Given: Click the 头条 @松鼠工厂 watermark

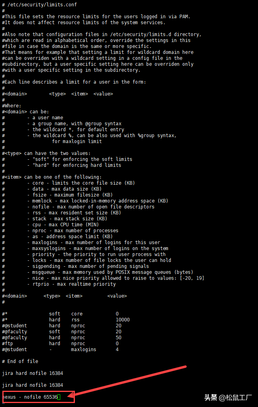Looking at the screenshot, I should 228,397.
